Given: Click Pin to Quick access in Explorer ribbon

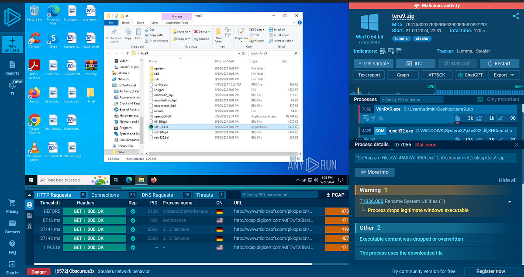Looking at the screenshot, I should tap(114, 35).
